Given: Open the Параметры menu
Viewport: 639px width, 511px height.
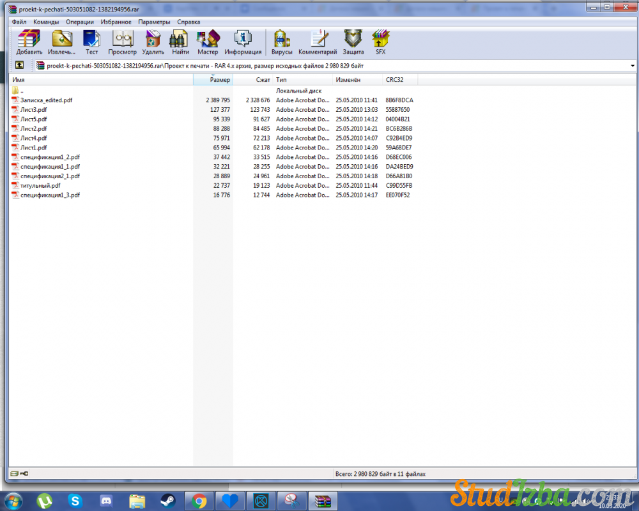Looking at the screenshot, I should [154, 22].
